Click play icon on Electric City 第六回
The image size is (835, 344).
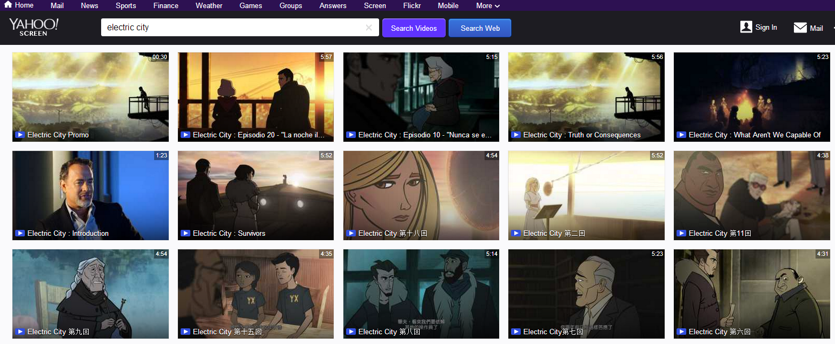tap(681, 332)
